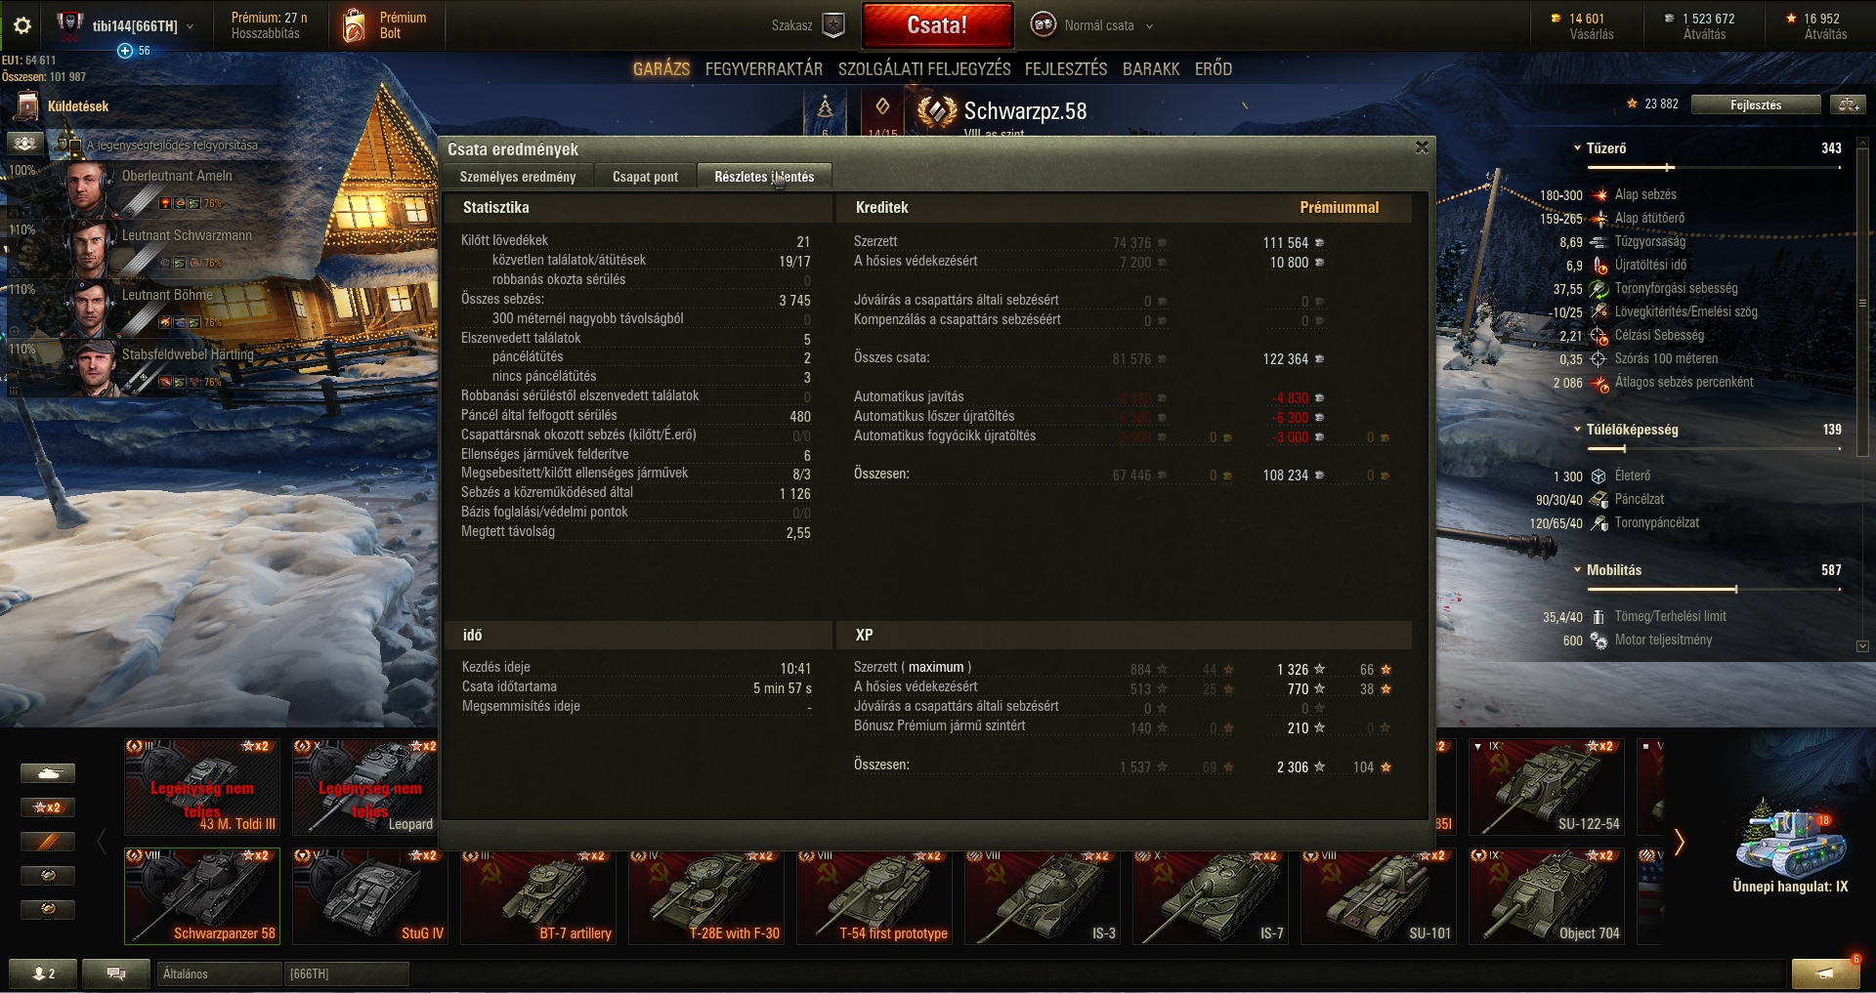Image resolution: width=1876 pixels, height=993 pixels.
Task: Toggle the x2 bonus tank filter
Action: [x=47, y=807]
